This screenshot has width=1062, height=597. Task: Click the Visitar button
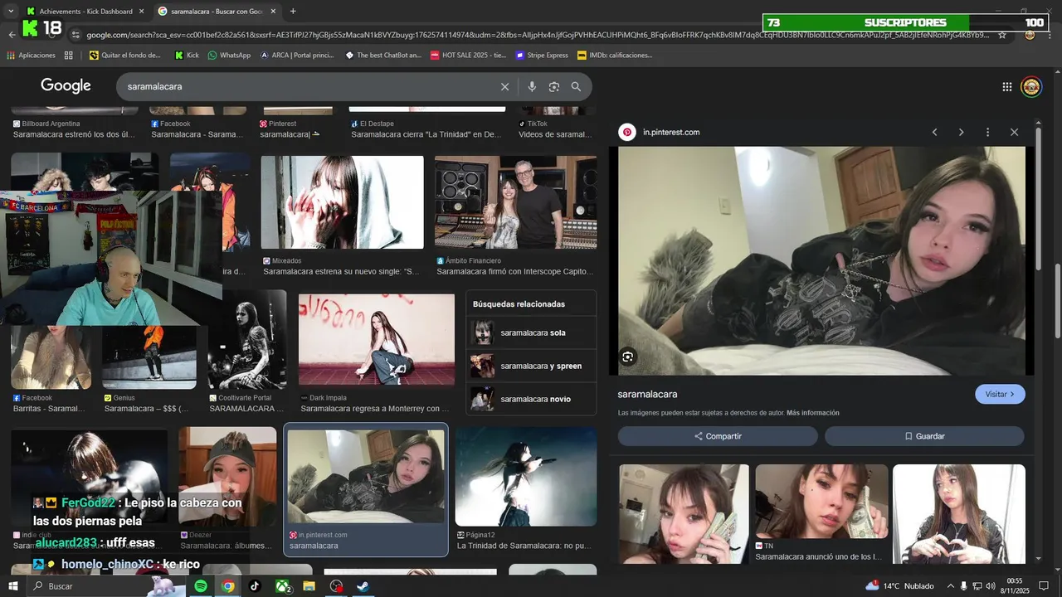pos(1000,395)
